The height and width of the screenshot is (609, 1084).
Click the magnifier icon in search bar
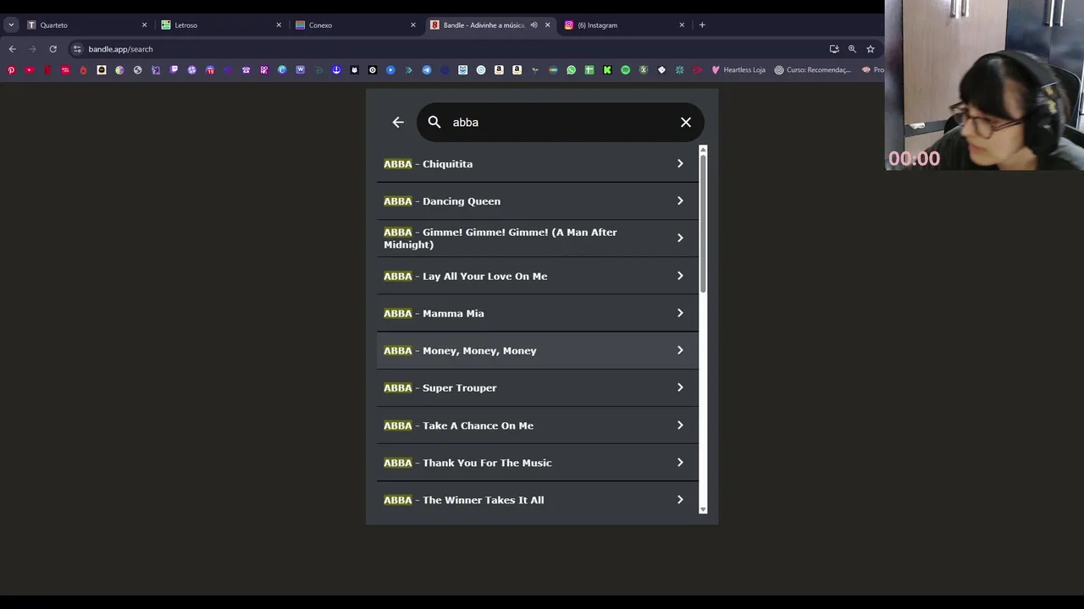tap(434, 123)
